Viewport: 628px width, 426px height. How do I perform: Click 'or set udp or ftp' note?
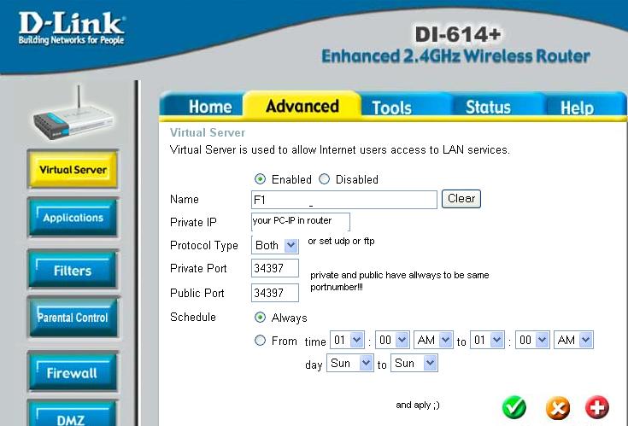coord(341,242)
